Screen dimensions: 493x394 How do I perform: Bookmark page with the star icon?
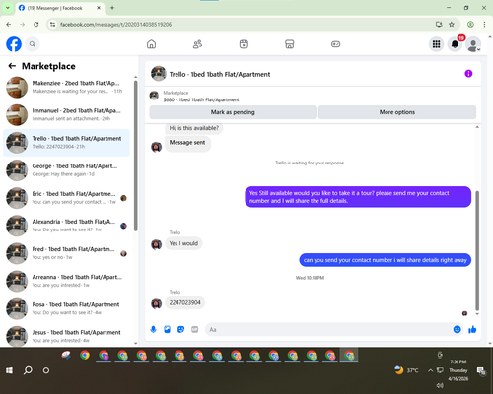coord(452,24)
